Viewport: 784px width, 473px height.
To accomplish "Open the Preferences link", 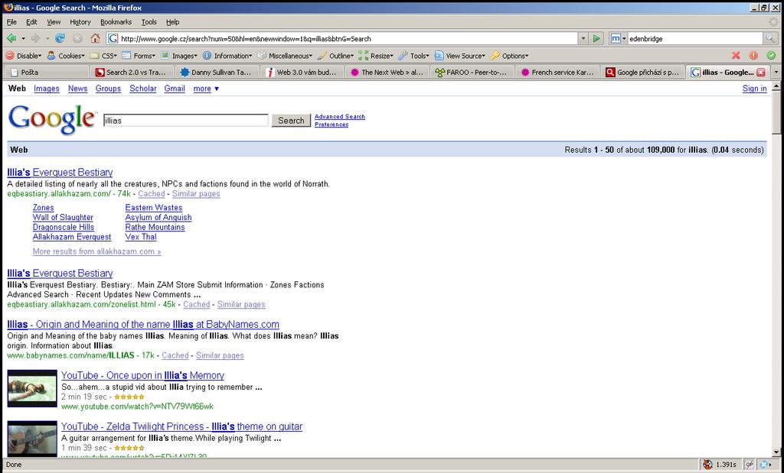I will pyautogui.click(x=331, y=125).
